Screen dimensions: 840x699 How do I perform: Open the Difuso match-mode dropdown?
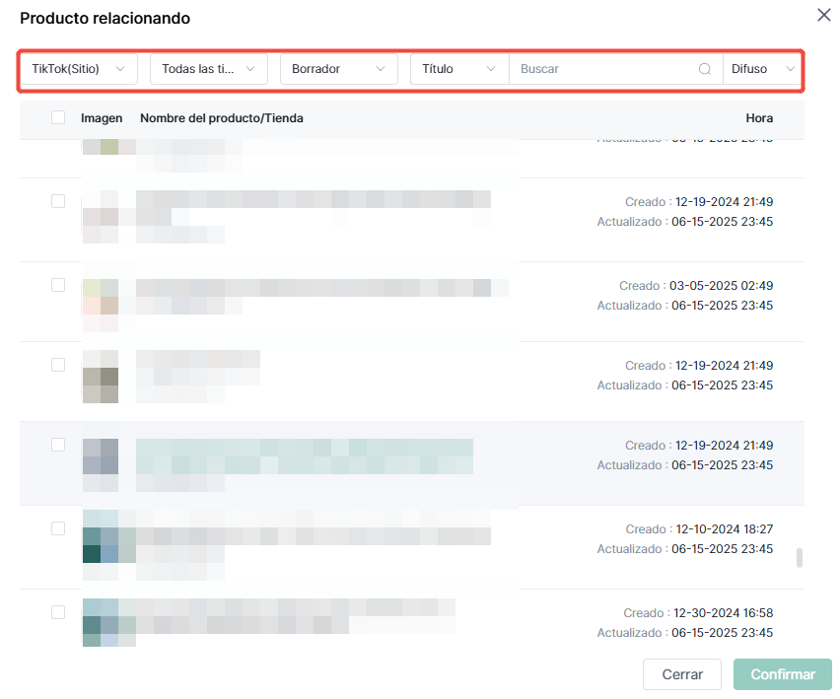click(762, 69)
